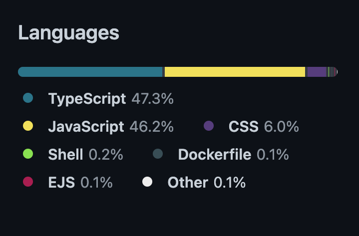Click the gray Dockerfile color dot
The height and width of the screenshot is (236, 359).
coord(158,154)
